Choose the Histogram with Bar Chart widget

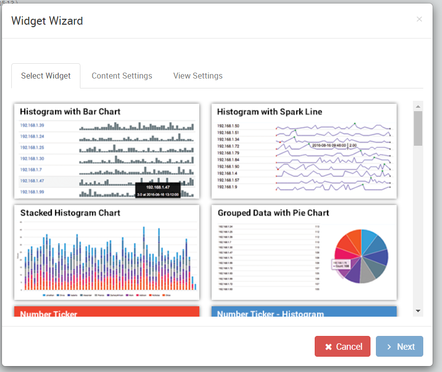pos(107,151)
